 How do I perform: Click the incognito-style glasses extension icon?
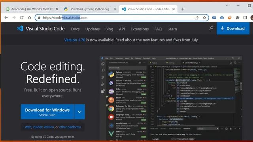[x=222, y=17]
